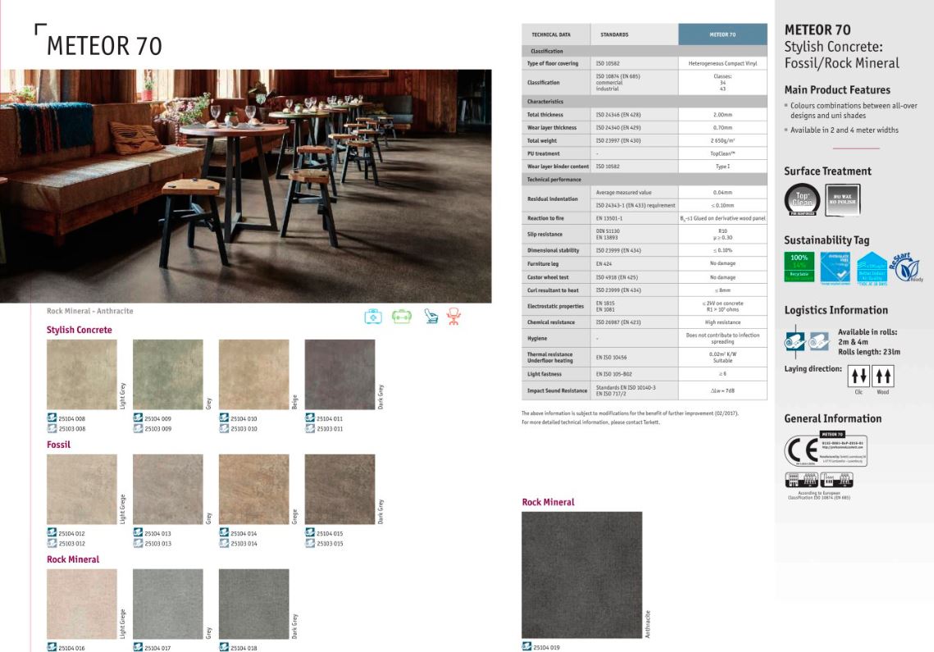Click the light grey roll icon in Logistics Information
The image size is (934, 652).
pyautogui.click(x=818, y=341)
